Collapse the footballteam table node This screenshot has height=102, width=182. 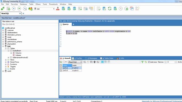coord(9,51)
